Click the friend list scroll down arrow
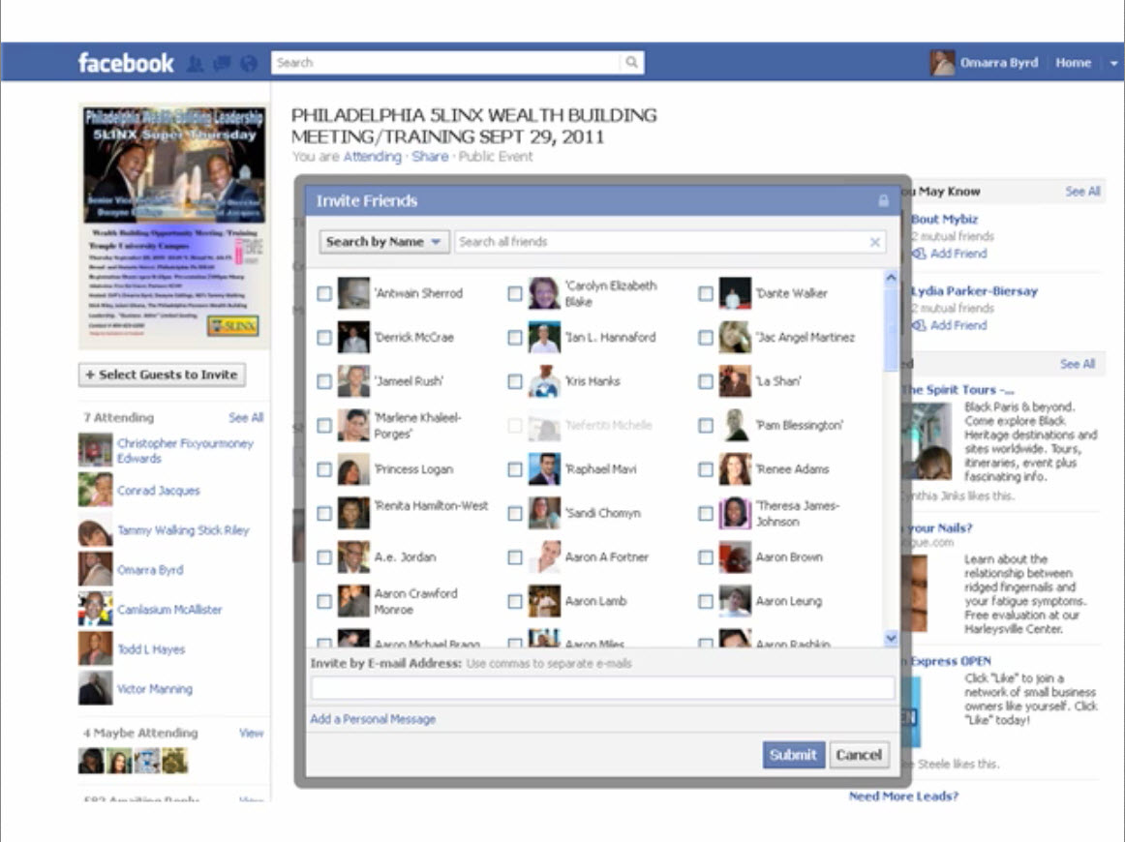 [x=891, y=638]
